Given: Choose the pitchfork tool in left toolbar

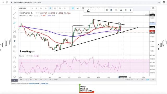Looking at the screenshot, I should (x=15, y=18).
